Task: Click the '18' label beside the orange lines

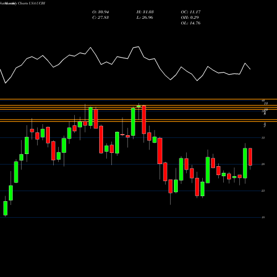Action: click(266, 104)
